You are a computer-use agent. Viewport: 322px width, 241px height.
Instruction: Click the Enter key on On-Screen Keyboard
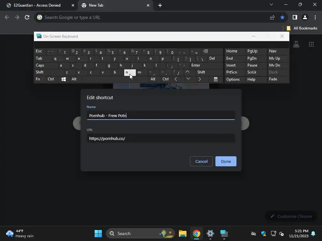pos(206,65)
